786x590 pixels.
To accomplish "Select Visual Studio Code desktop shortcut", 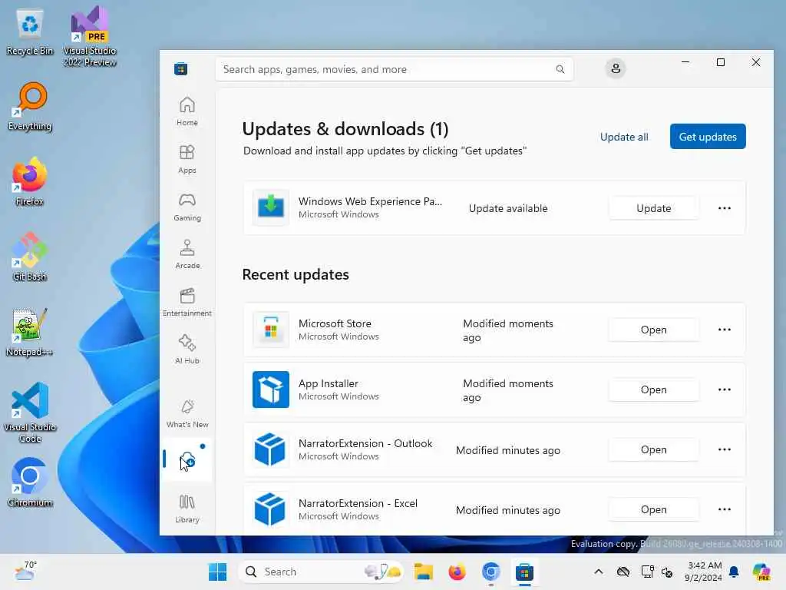I will [x=30, y=413].
